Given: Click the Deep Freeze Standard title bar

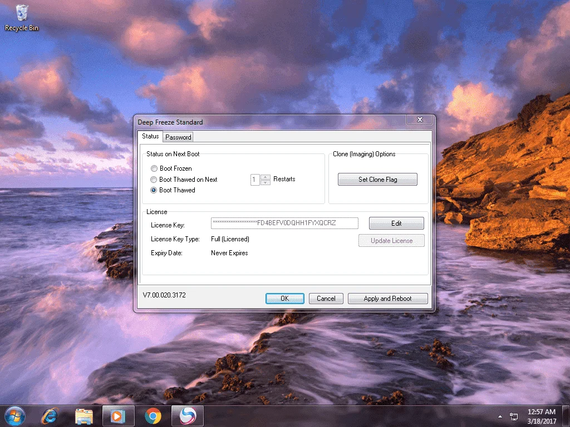Looking at the screenshot, I should [x=271, y=122].
